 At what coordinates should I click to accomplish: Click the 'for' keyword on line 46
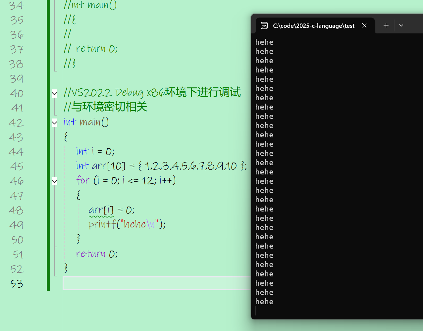pyautogui.click(x=82, y=180)
